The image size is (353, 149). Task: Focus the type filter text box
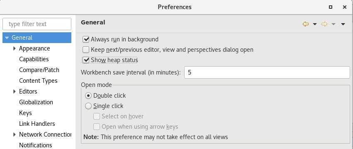(x=37, y=24)
